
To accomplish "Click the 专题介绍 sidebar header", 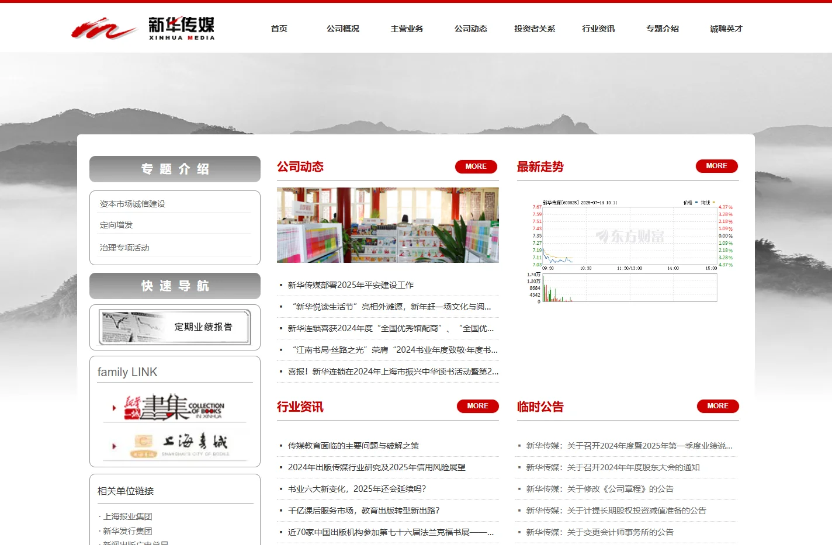I will coord(175,169).
